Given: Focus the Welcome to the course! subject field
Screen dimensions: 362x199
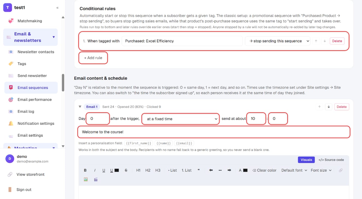Looking at the screenshot, I should pyautogui.click(x=214, y=132).
